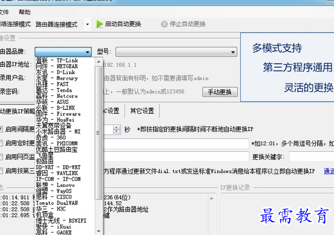
Task: Select 普联 - TP-Link in brand list
Action: click(x=64, y=60)
